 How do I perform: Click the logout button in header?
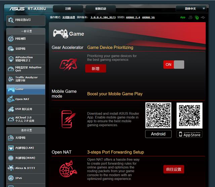(68, 9)
